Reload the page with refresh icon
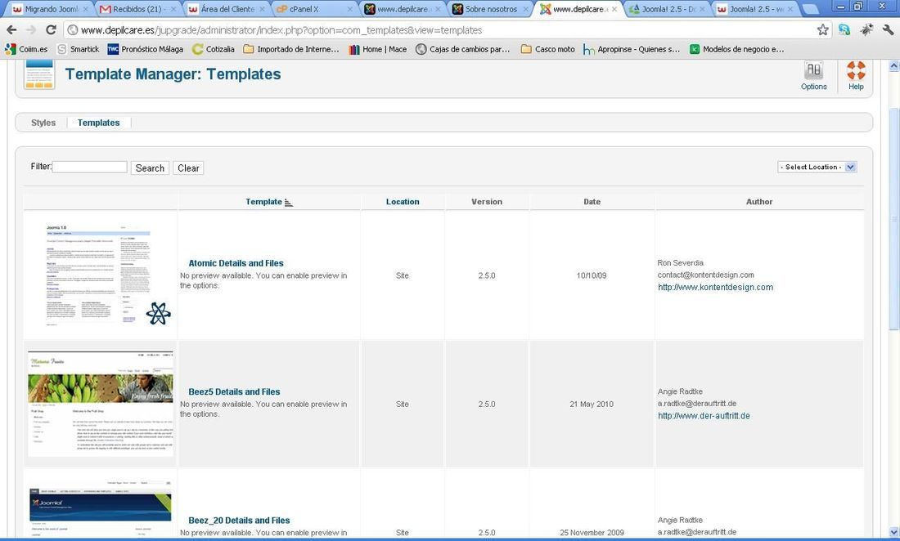This screenshot has height=541, width=900. [51, 29]
